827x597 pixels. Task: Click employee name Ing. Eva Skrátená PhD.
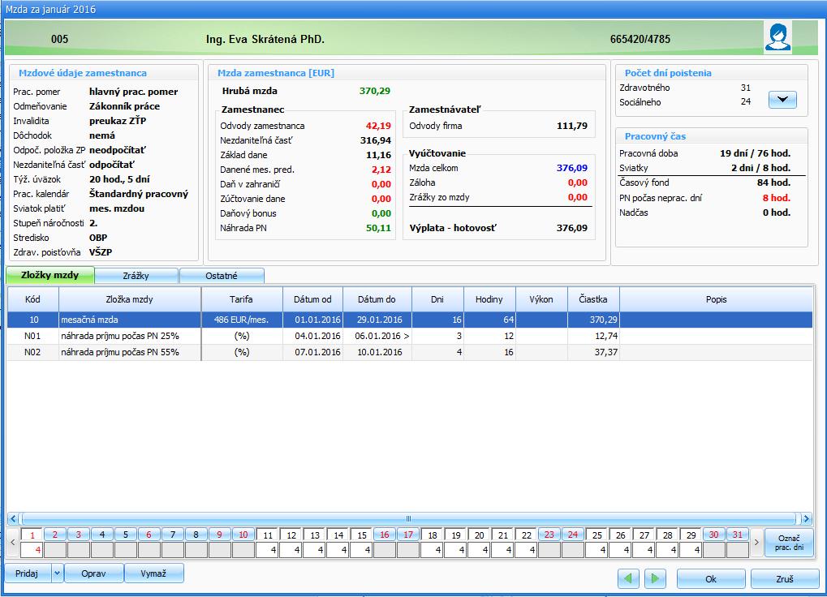[x=265, y=39]
